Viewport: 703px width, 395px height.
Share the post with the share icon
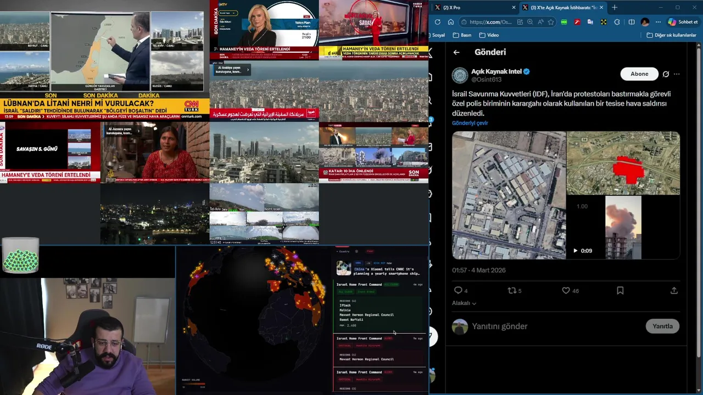pos(674,290)
